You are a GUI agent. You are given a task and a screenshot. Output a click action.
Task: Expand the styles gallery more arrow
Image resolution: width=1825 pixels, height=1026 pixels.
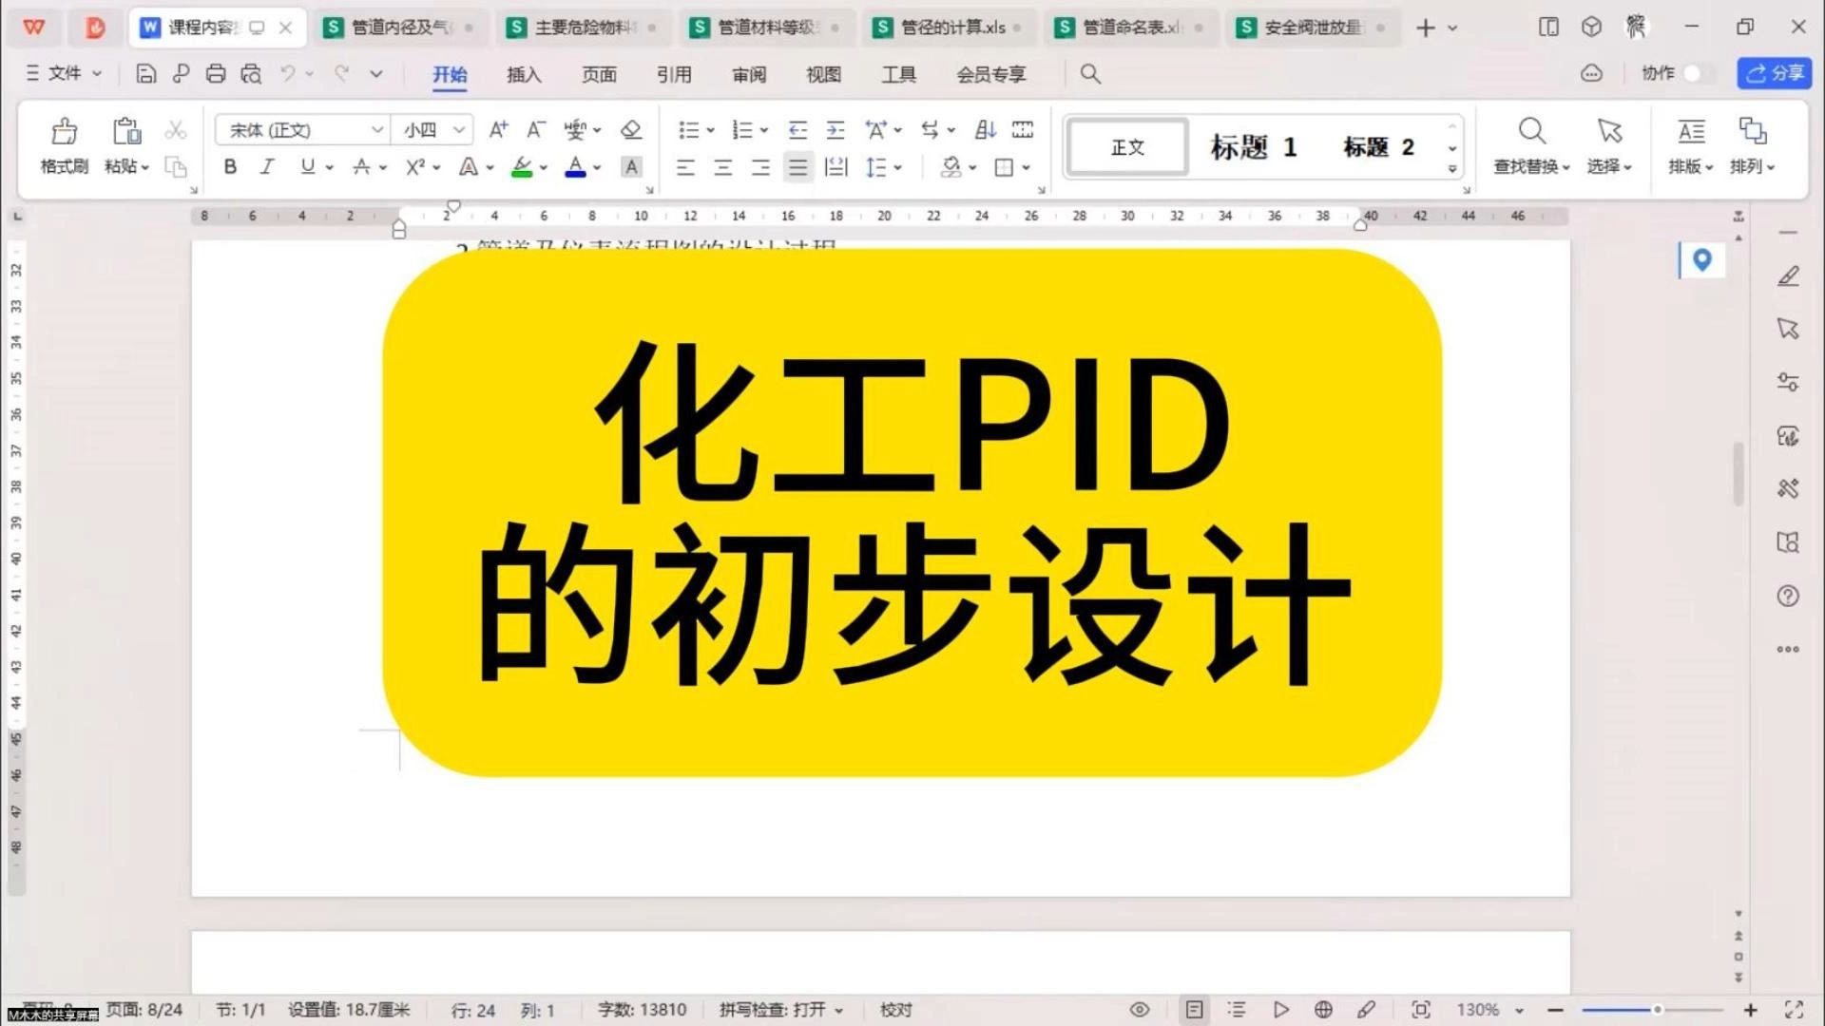1452,169
